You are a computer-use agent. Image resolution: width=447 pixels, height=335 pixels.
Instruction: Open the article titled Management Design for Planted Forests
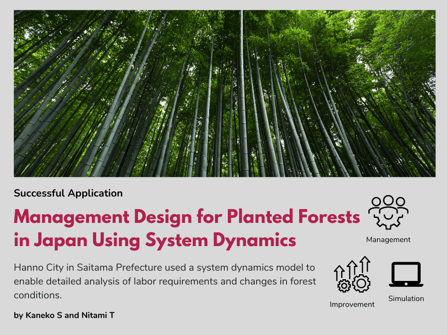click(x=186, y=228)
